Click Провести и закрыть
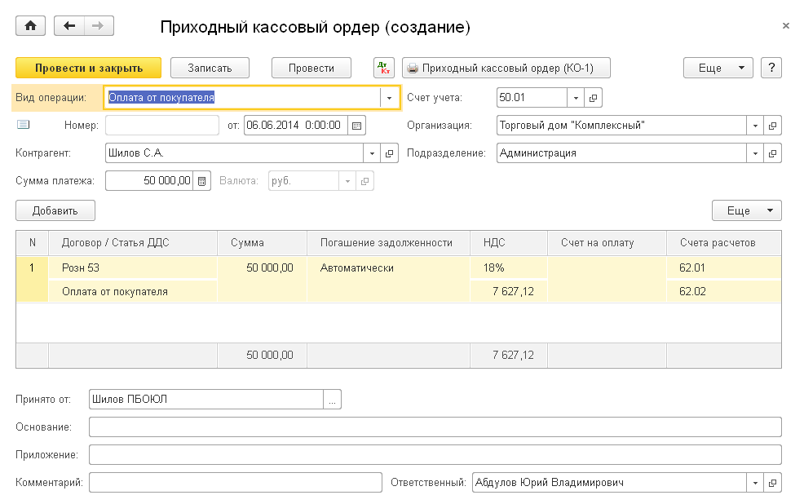 [89, 68]
